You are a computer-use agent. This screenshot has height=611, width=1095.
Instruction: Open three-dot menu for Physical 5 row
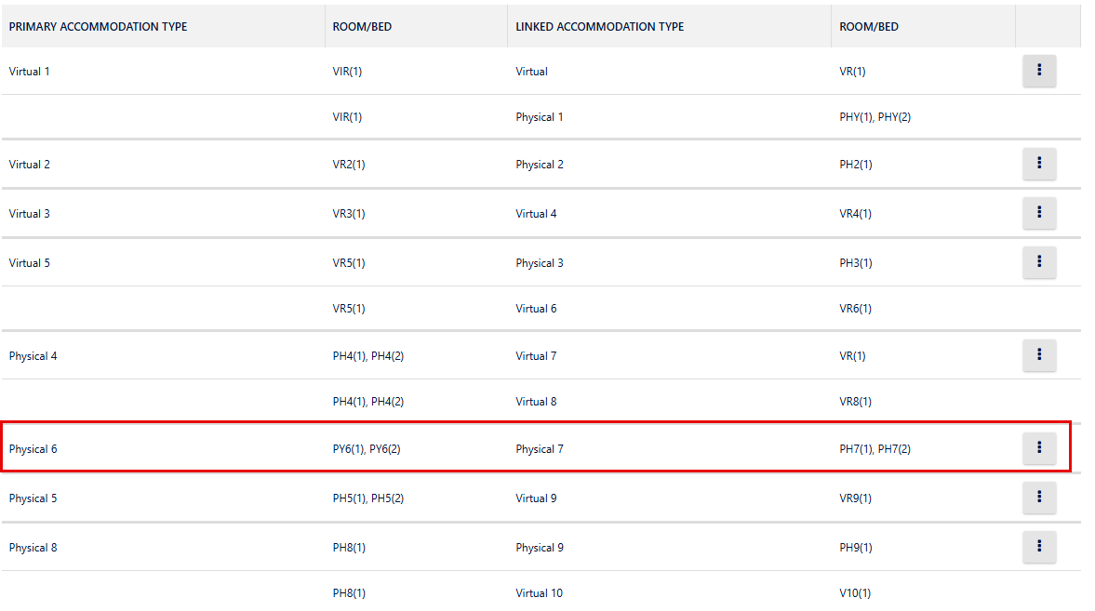1039,498
